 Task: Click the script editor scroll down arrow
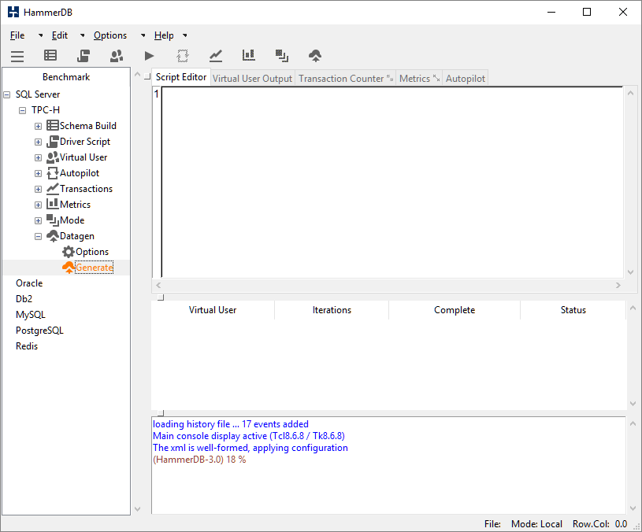click(630, 272)
